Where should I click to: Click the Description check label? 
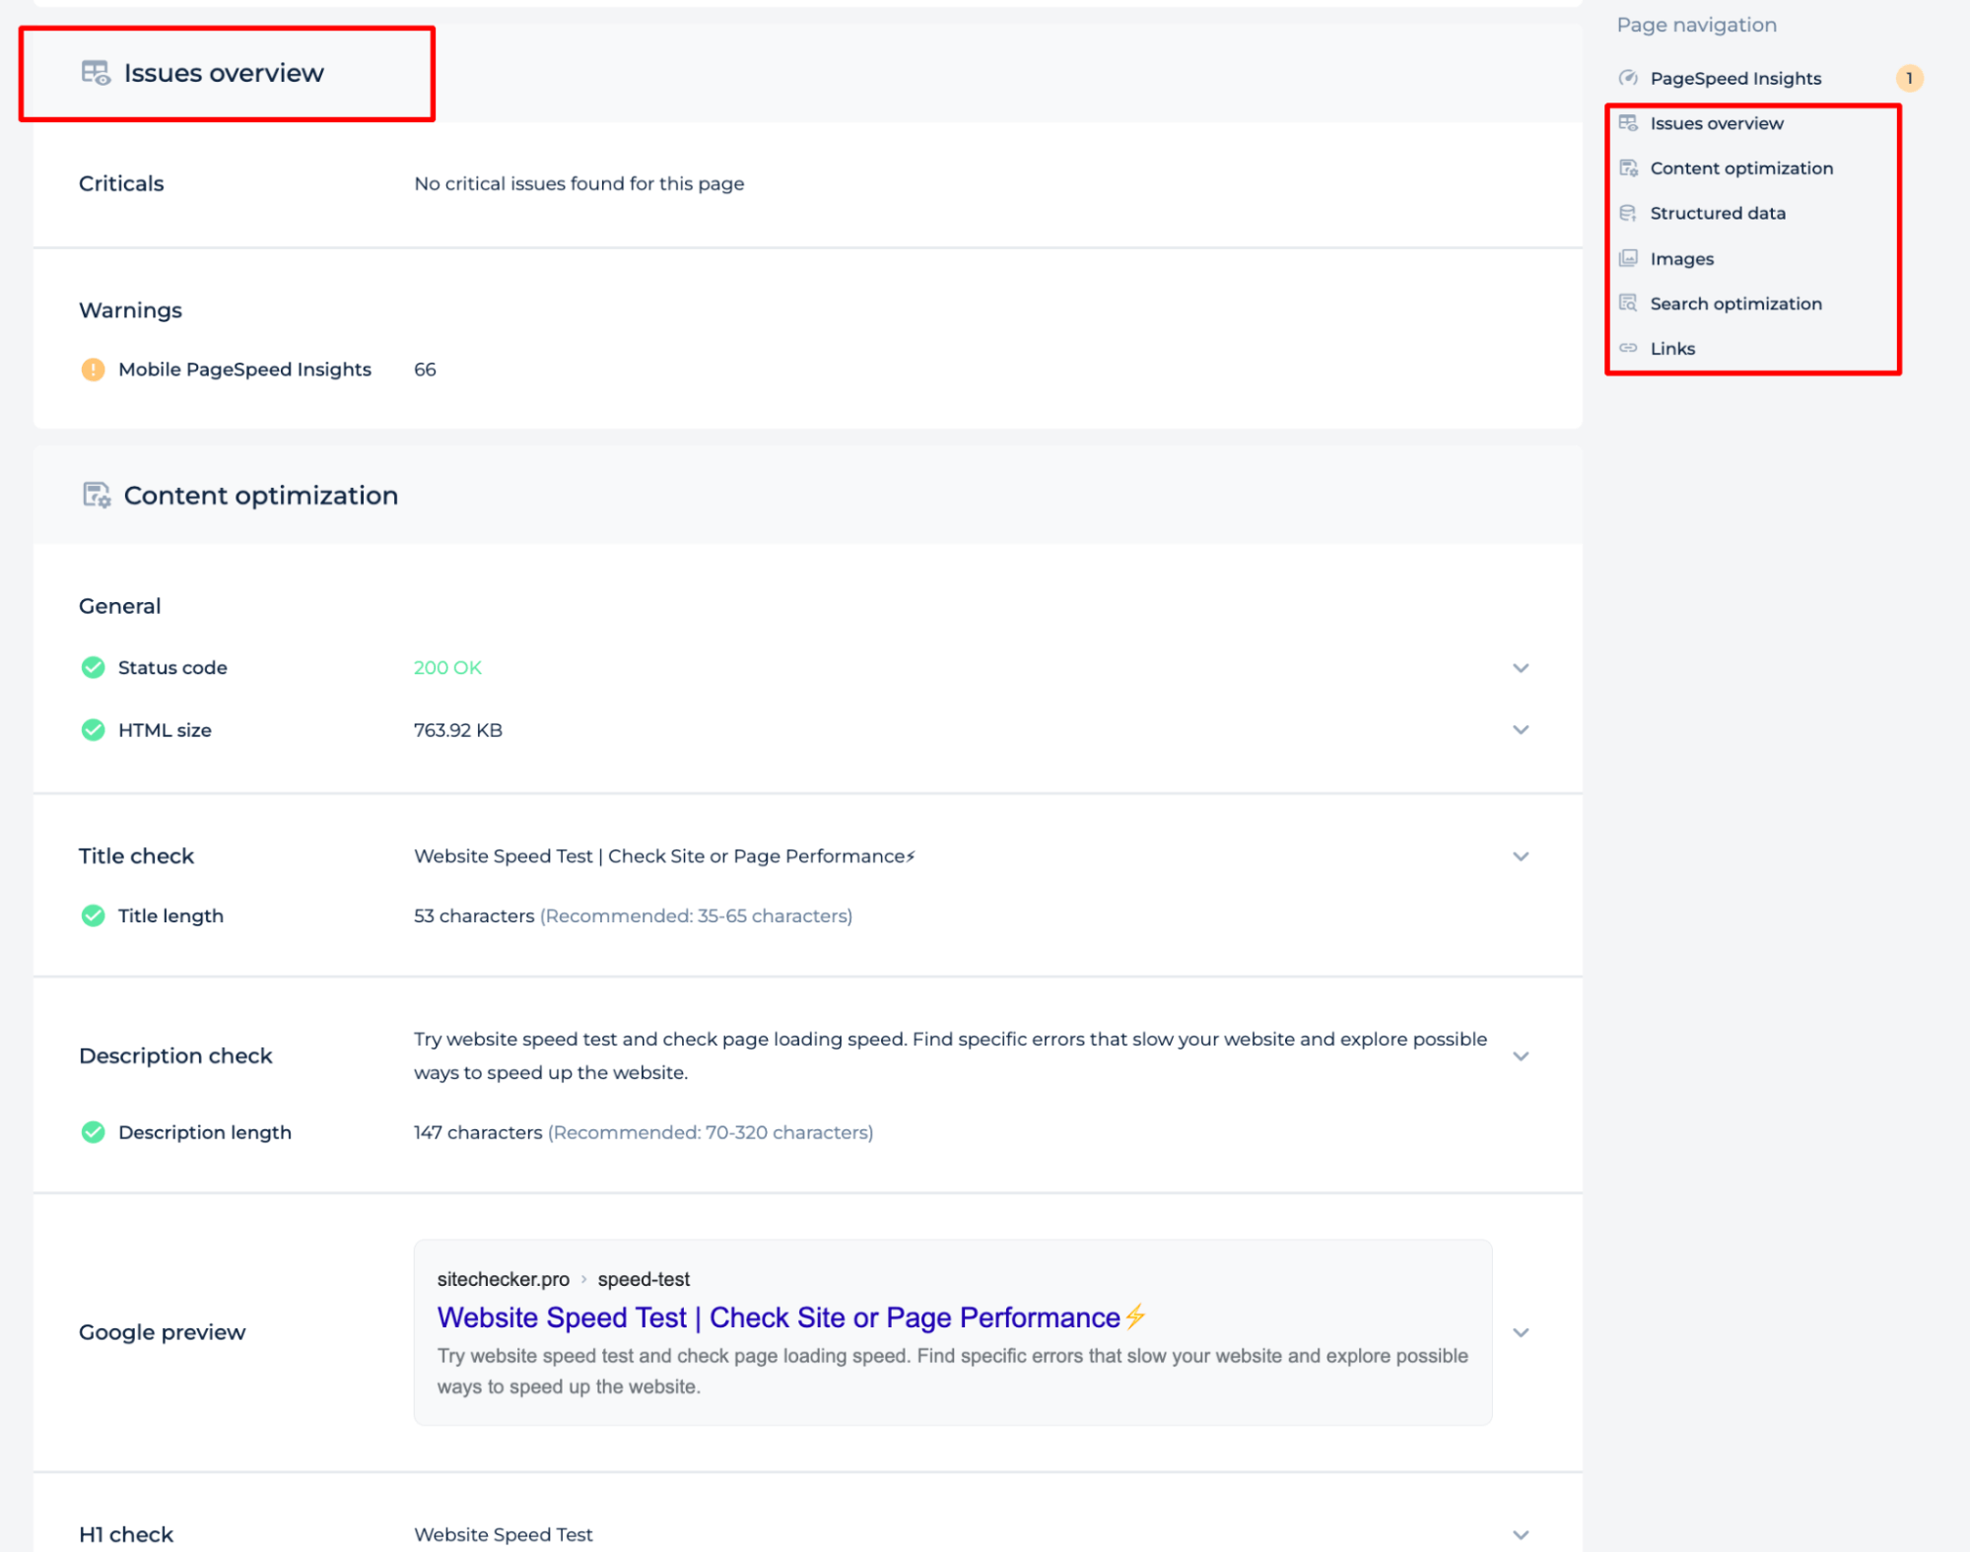(x=175, y=1056)
